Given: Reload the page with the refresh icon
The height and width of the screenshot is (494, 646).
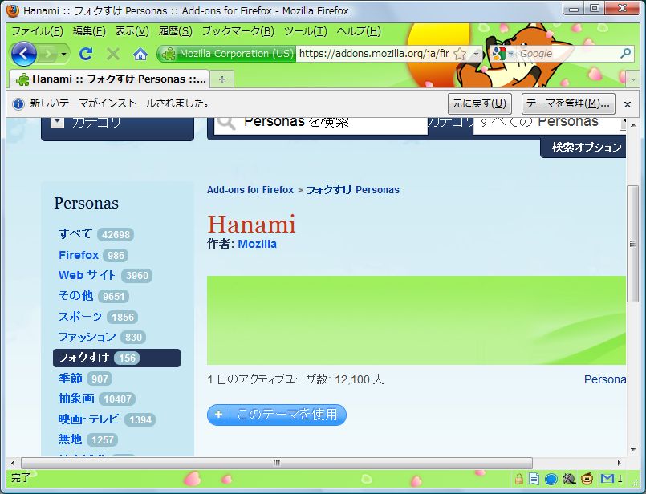Looking at the screenshot, I should [86, 54].
